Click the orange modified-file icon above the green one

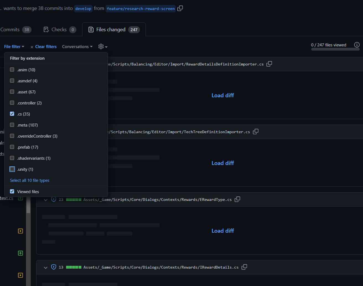click(x=20, y=231)
